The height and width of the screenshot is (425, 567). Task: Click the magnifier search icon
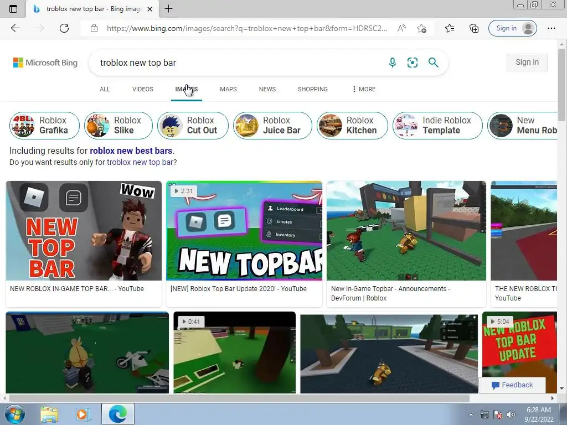(x=433, y=63)
